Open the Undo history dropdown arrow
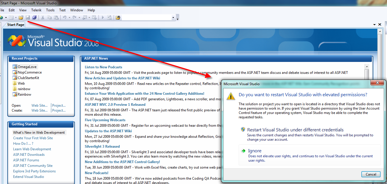Screen dimensions: 387x184 pos(69,18)
